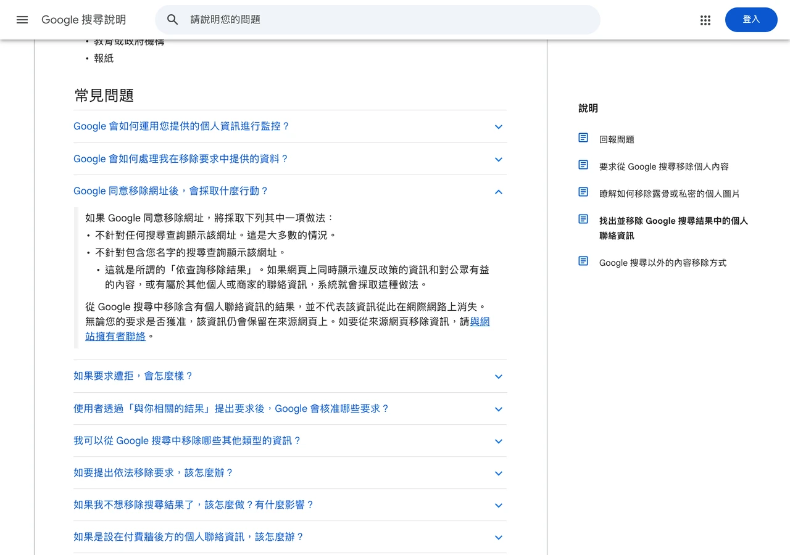The width and height of the screenshot is (790, 555).
Task: Click the search magnifier icon
Action: (173, 20)
